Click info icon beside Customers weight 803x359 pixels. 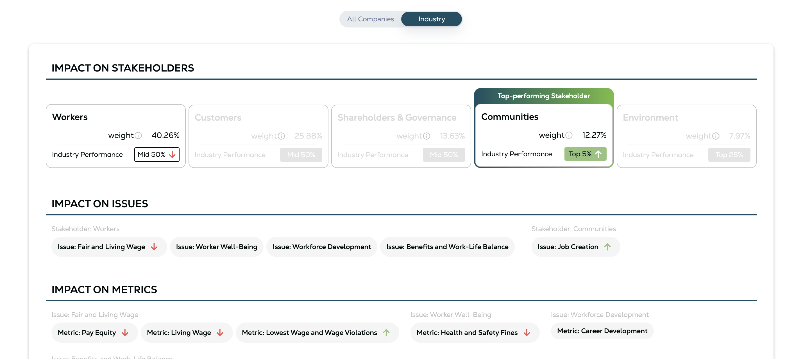[281, 136]
